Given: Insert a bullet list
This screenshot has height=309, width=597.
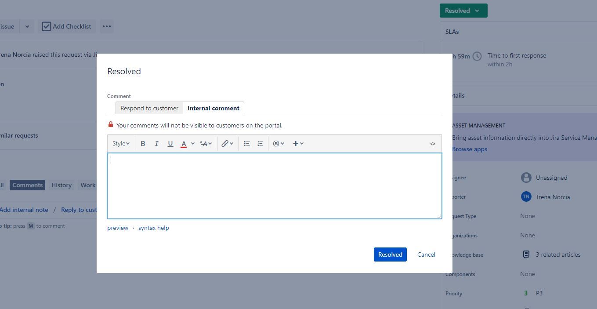Looking at the screenshot, I should [x=247, y=143].
